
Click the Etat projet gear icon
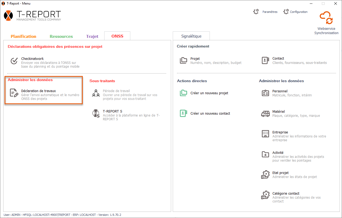pos(265,175)
